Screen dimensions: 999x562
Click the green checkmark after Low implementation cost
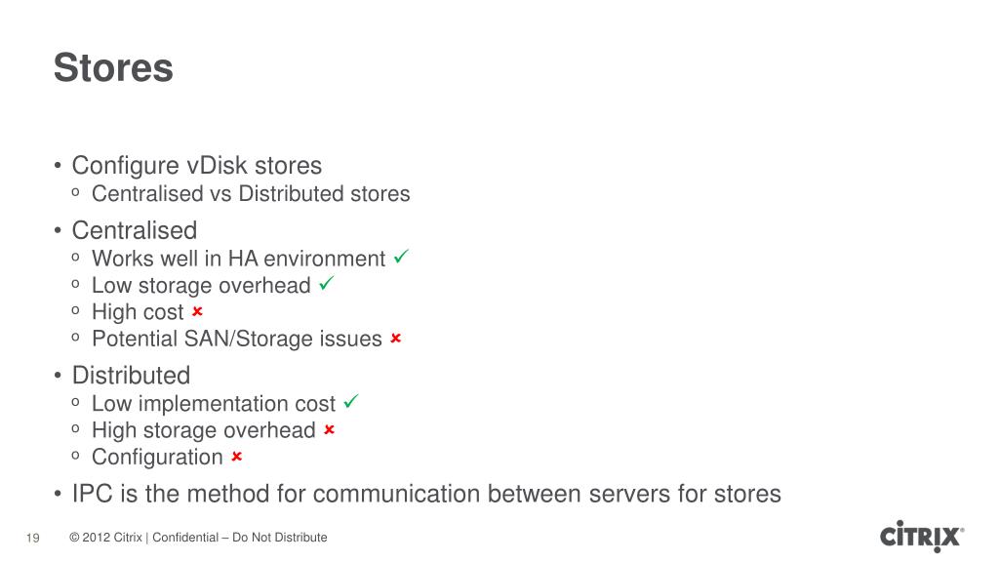pyautogui.click(x=351, y=401)
